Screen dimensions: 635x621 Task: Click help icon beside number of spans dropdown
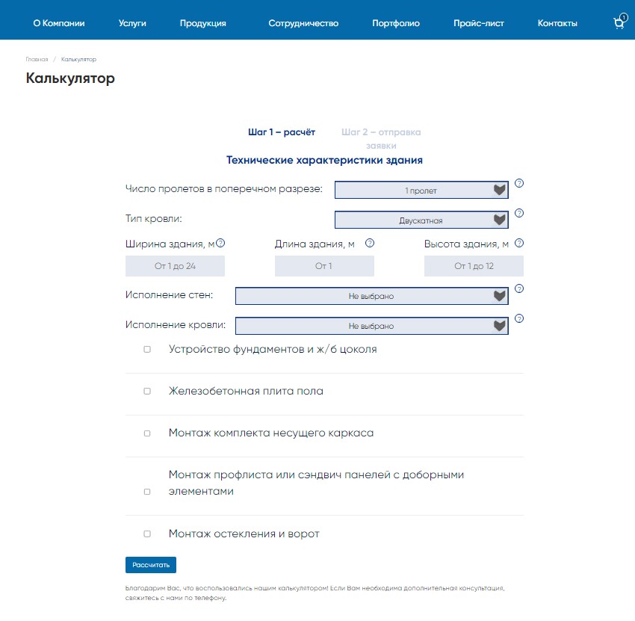pos(519,183)
